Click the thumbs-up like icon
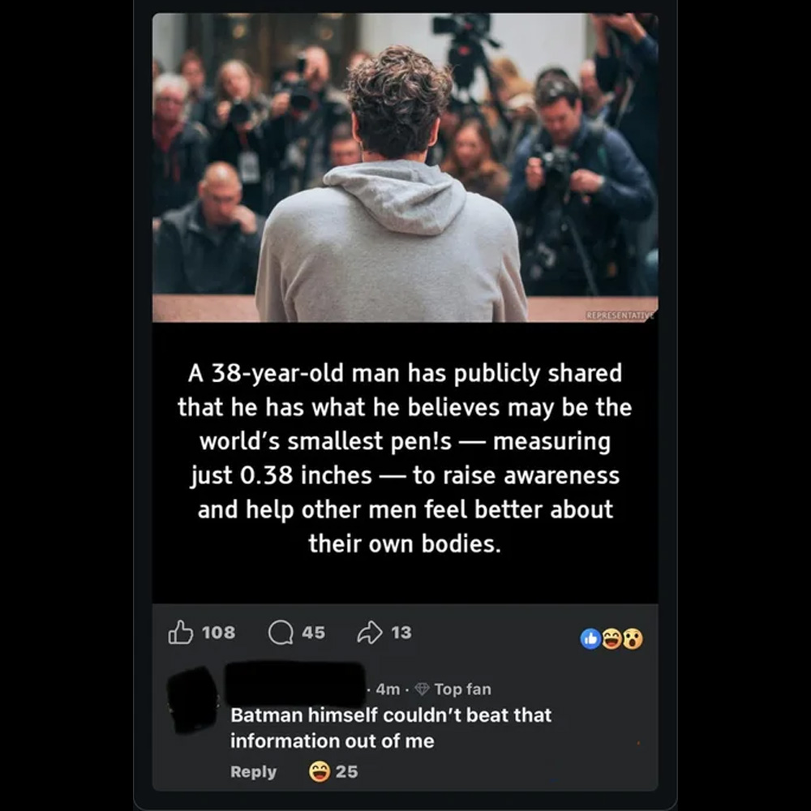Screen dimensions: 811x811 [x=180, y=632]
